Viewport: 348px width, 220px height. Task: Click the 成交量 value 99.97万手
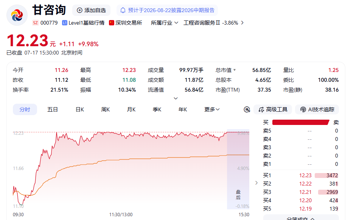[191, 70]
